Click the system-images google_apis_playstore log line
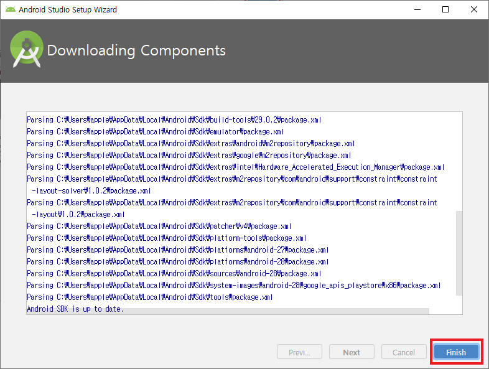This screenshot has width=489, height=369. pyautogui.click(x=233, y=286)
